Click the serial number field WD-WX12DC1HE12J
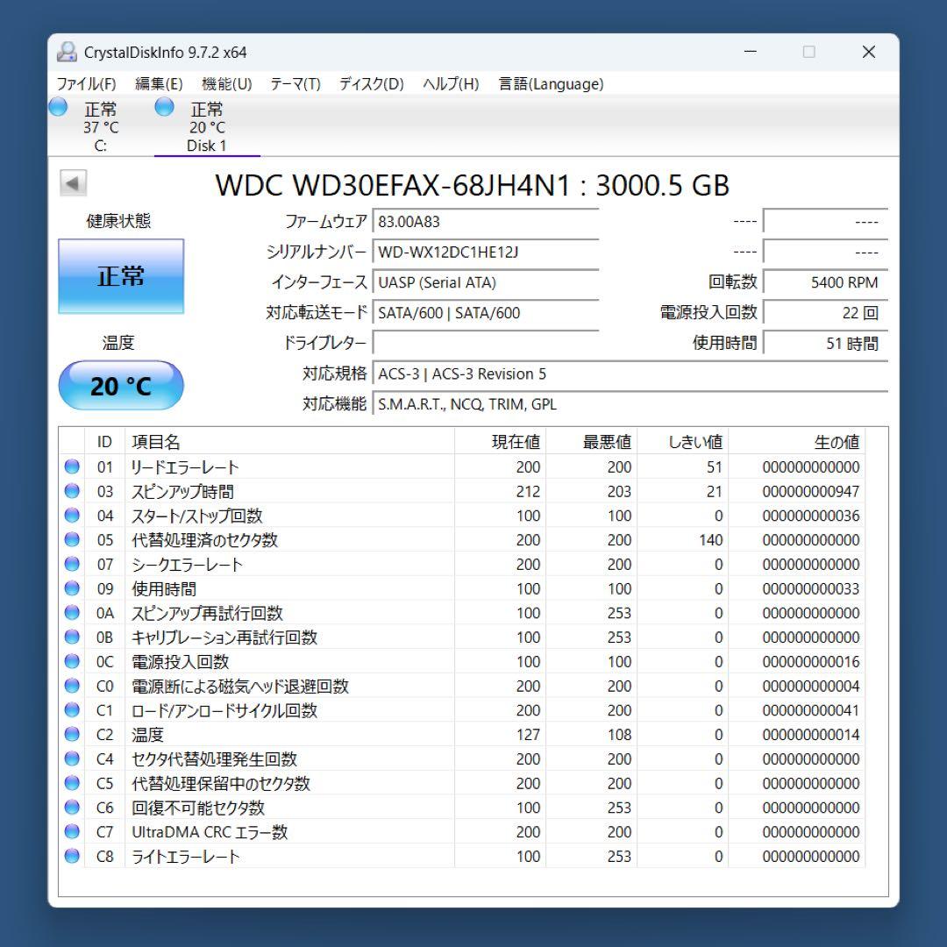The height and width of the screenshot is (947, 947). click(x=485, y=253)
